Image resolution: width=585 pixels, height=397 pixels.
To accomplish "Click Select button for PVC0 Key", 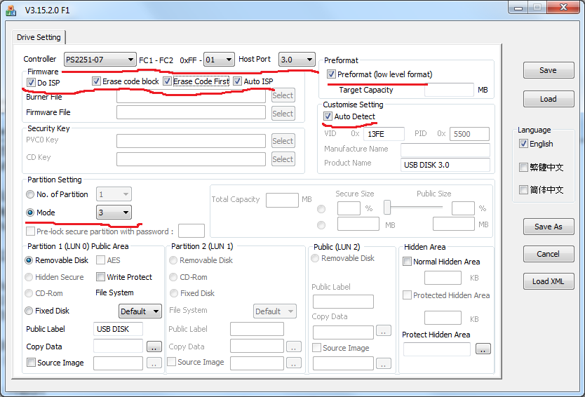I will tap(283, 141).
